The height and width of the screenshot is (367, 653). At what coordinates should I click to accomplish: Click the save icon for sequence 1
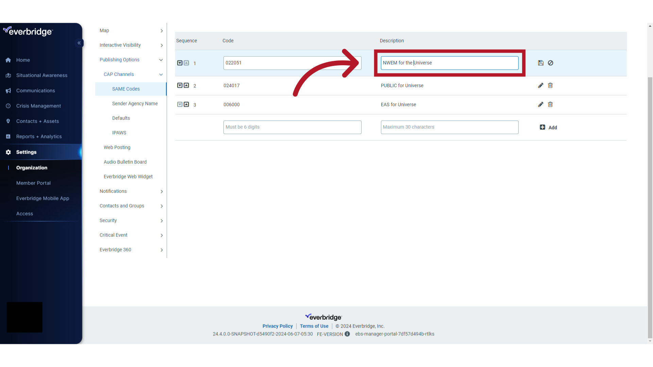[541, 63]
